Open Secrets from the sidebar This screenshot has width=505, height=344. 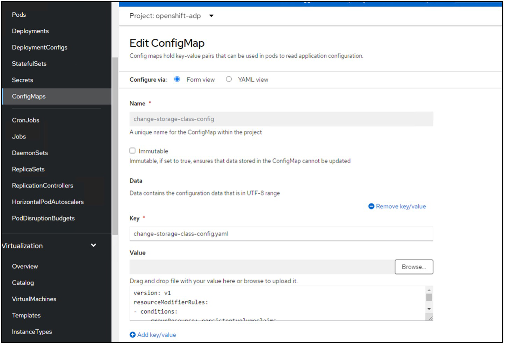coord(22,80)
